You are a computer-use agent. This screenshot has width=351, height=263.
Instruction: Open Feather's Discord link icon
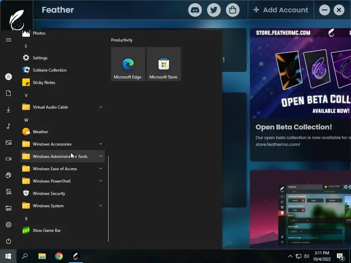[x=195, y=10]
